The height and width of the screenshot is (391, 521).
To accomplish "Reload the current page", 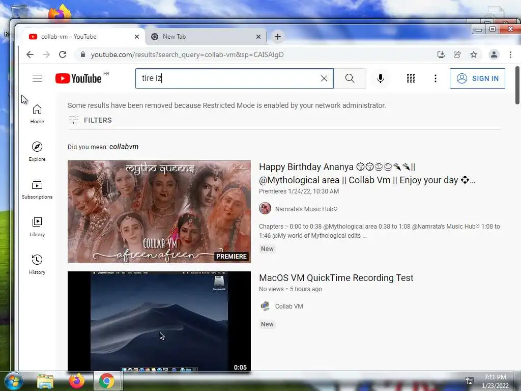I will [x=63, y=54].
